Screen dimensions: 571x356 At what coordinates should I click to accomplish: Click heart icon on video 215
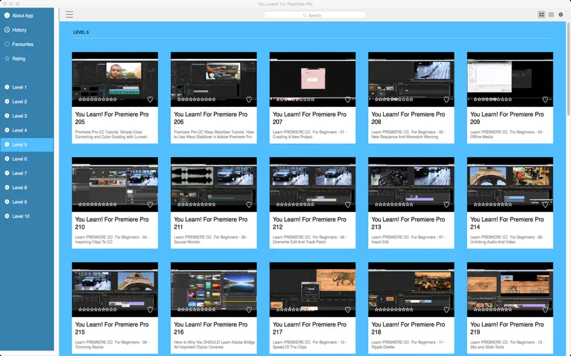click(x=150, y=310)
